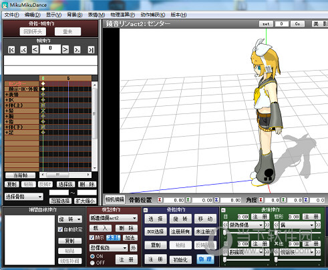Click the 扩大缩小 button

click(x=86, y=201)
